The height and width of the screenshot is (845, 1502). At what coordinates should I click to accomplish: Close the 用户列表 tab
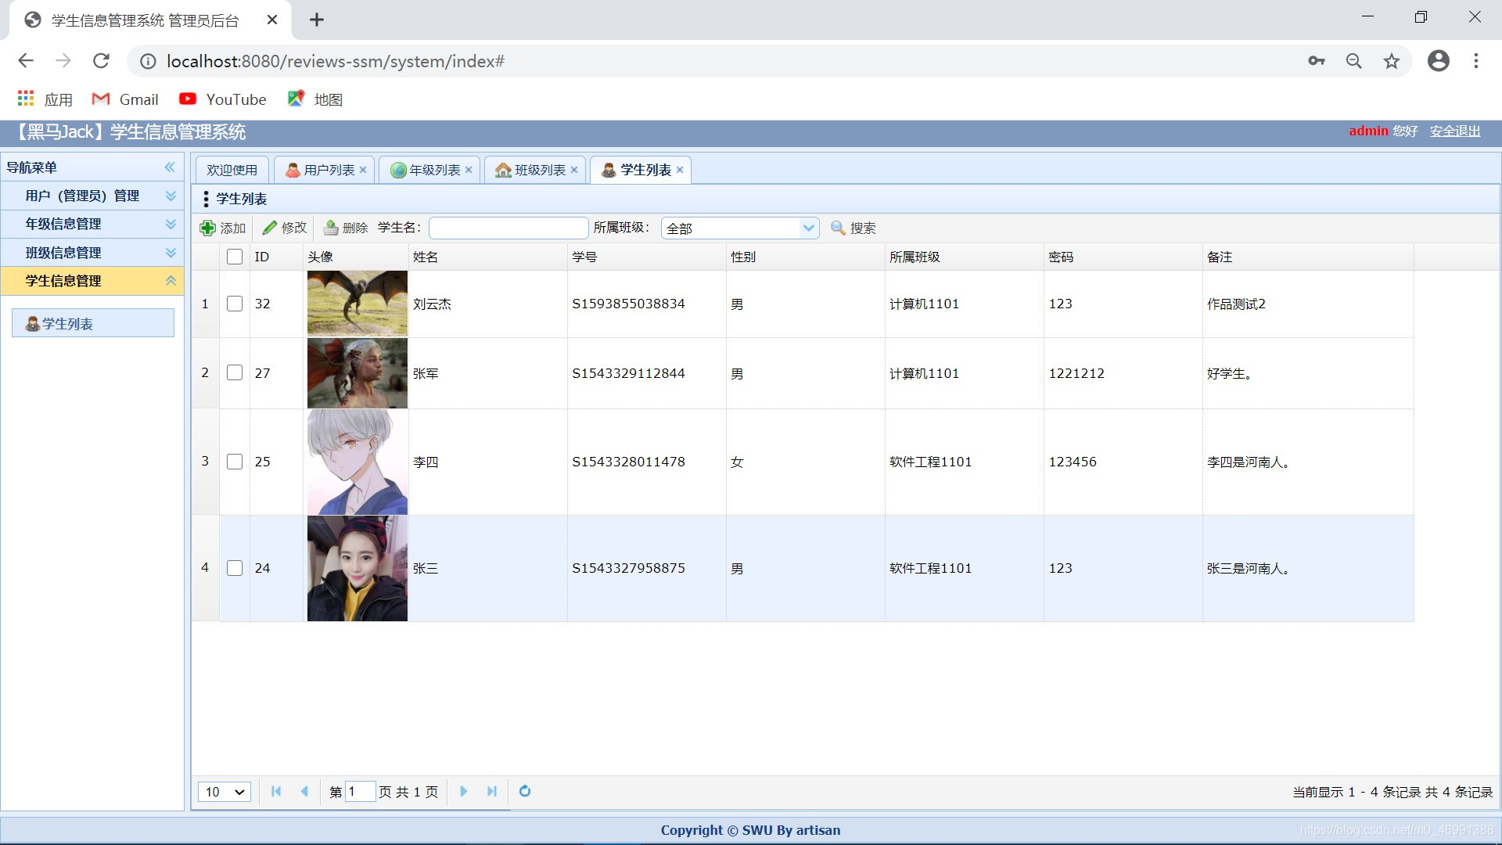(x=363, y=170)
